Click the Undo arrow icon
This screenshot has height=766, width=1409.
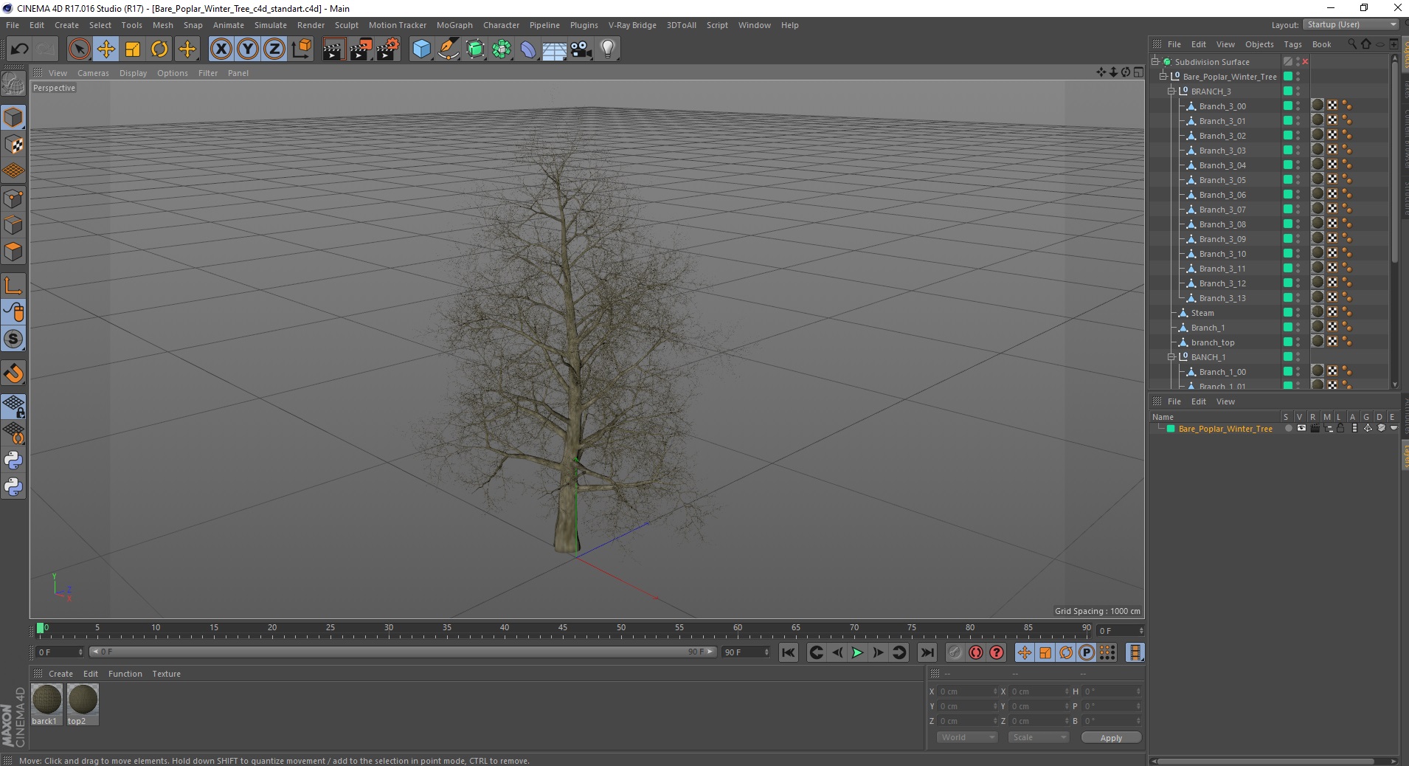[19, 49]
